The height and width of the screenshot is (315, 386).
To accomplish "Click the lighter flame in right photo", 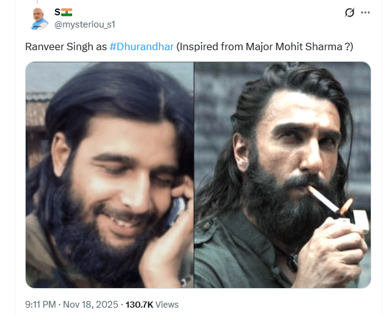I will pos(347,206).
